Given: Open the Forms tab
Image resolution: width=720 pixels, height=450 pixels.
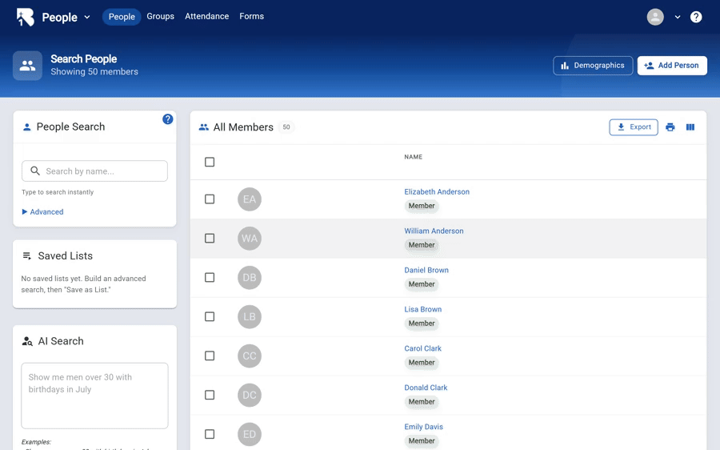Looking at the screenshot, I should point(252,17).
